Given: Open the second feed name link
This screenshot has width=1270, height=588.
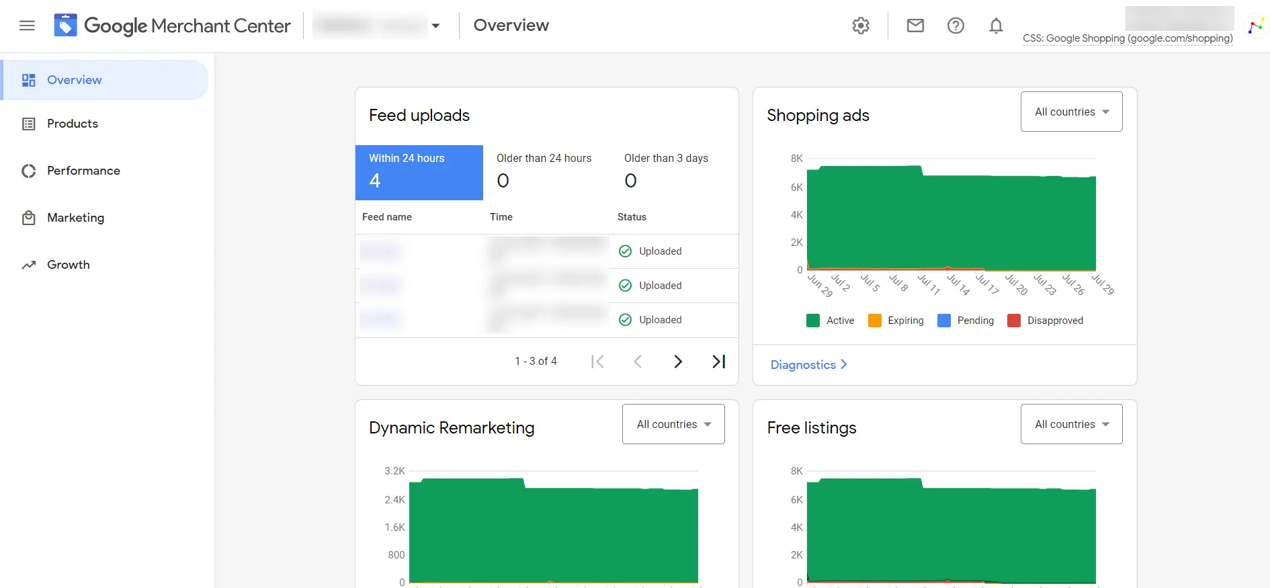Looking at the screenshot, I should coord(380,286).
